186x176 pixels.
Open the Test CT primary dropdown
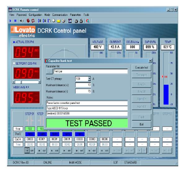coord(90,79)
